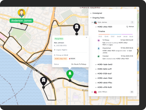Click the purple timeline segment

(127, 34)
